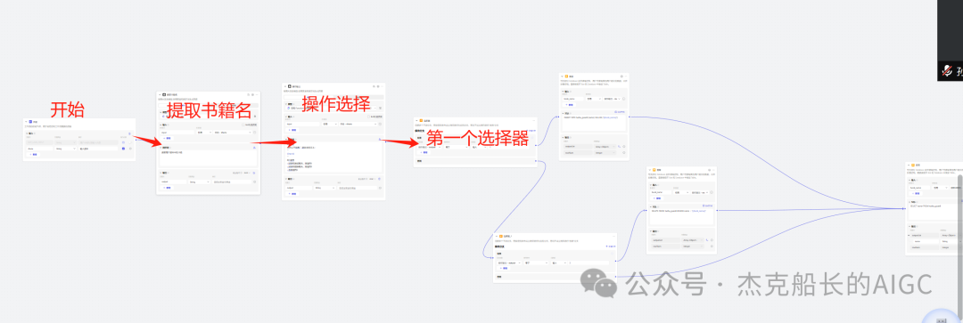Delete output row in 提取书籍名 node

coord(254,182)
